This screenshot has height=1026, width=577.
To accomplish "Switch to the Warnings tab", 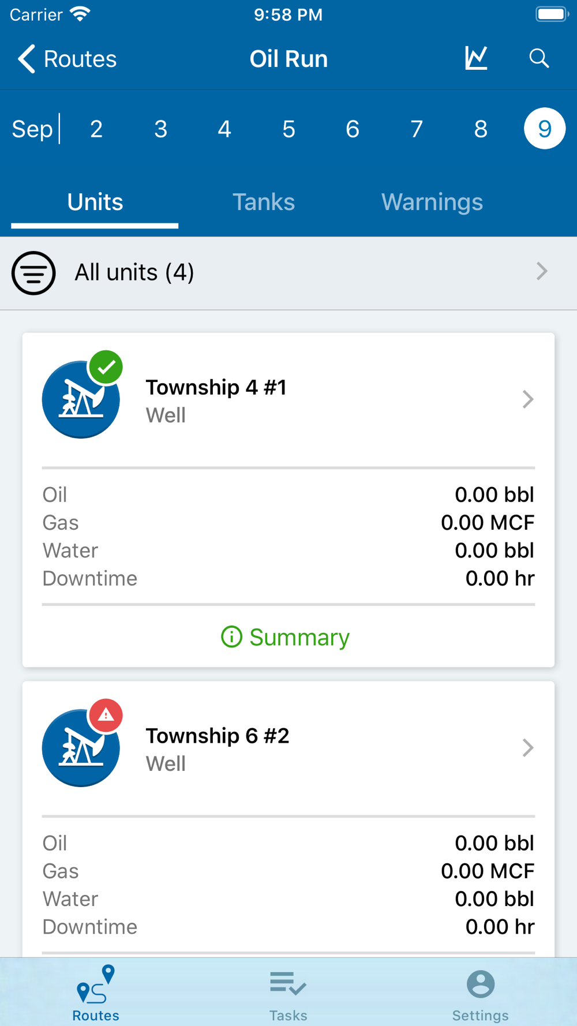I will [432, 202].
